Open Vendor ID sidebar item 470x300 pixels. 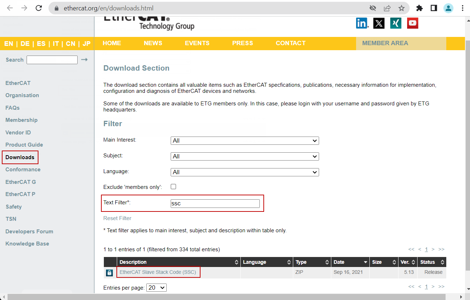pyautogui.click(x=18, y=133)
